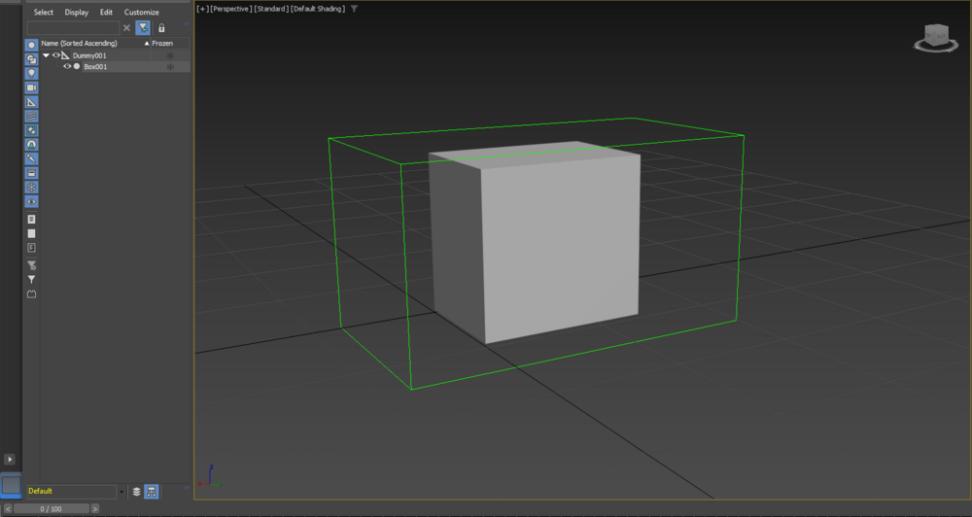972x517 pixels.
Task: Open the Edit menu
Action: 107,12
